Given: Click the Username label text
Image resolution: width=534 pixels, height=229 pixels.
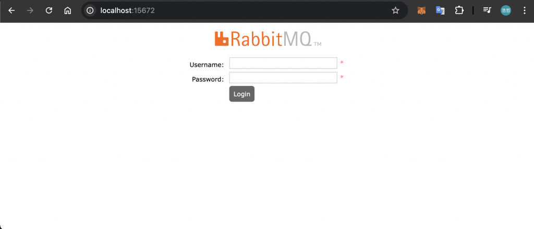Looking at the screenshot, I should tap(207, 65).
